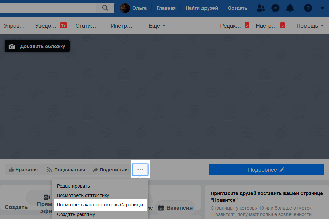This screenshot has width=329, height=219.
Task: Expand the Помощь dropdown
Action: [310, 26]
